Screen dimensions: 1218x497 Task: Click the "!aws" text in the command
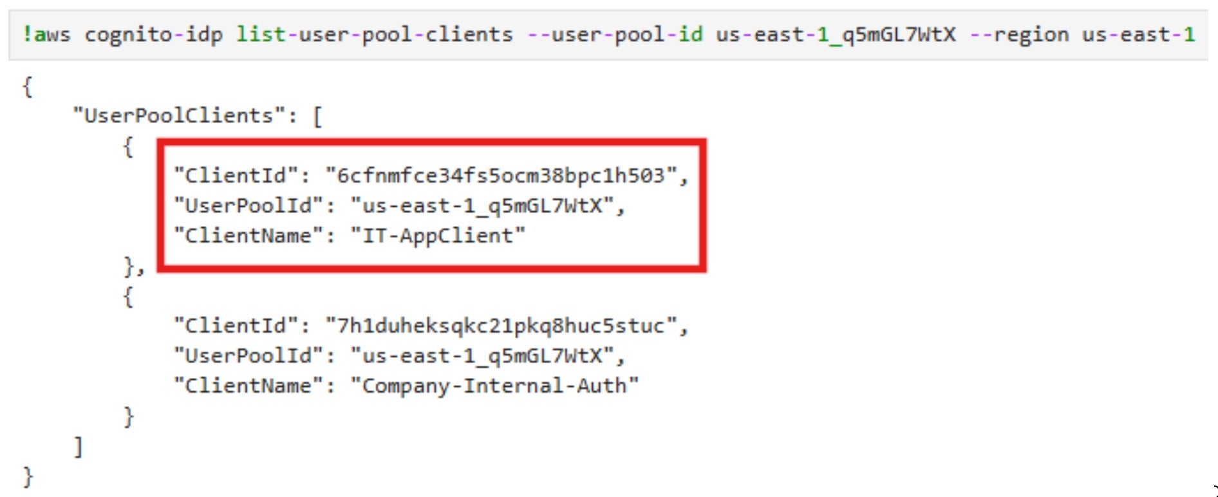point(46,34)
